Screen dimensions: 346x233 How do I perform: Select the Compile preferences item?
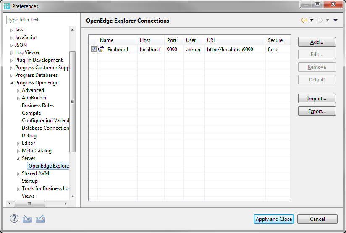pos(31,113)
